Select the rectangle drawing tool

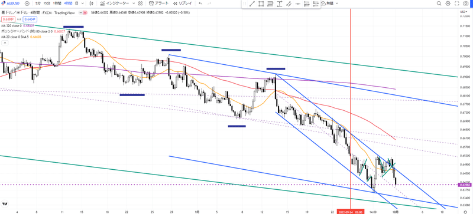click(x=261, y=4)
